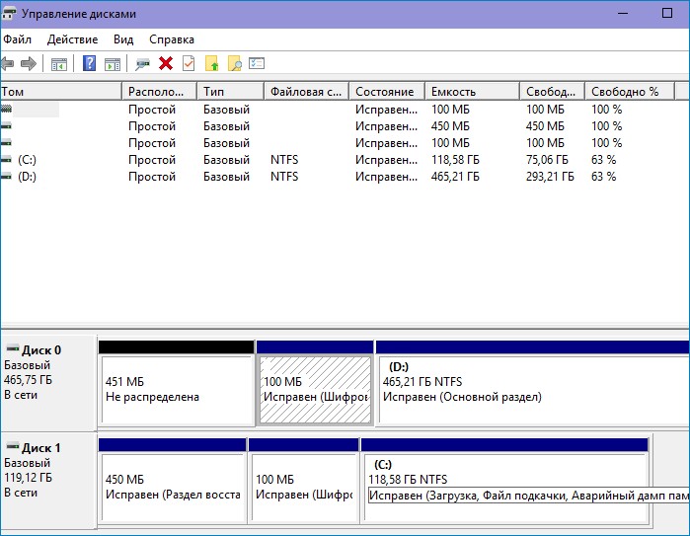Click the folder with green arrow icon
This screenshot has height=536, width=690.
pyautogui.click(x=212, y=64)
